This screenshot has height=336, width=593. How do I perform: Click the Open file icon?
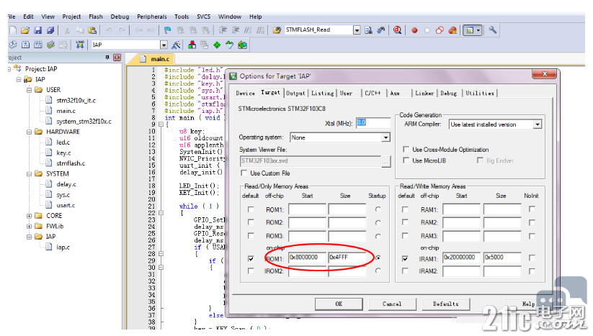click(x=25, y=30)
